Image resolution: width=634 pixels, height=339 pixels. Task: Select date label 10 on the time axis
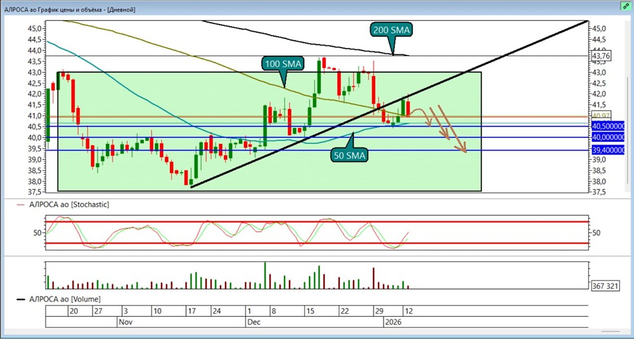(158, 311)
